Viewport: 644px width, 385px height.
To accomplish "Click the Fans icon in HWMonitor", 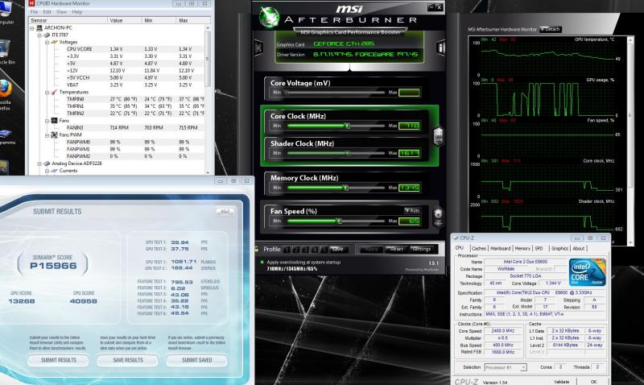I will (54, 121).
